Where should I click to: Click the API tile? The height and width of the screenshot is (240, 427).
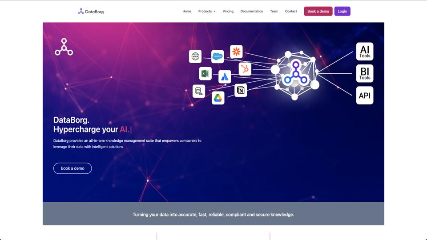point(365,96)
